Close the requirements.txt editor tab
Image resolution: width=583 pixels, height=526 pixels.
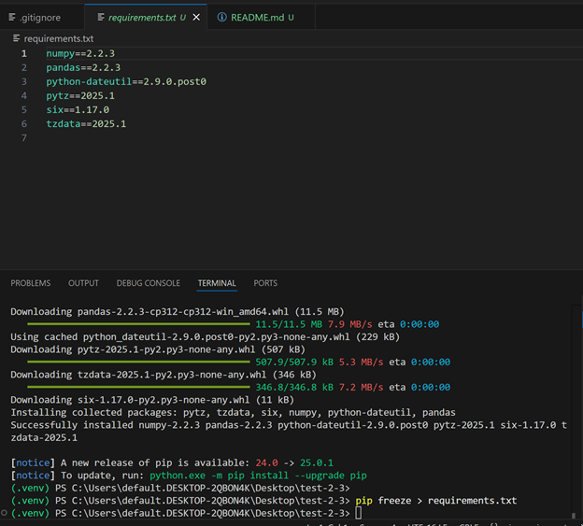[x=196, y=17]
